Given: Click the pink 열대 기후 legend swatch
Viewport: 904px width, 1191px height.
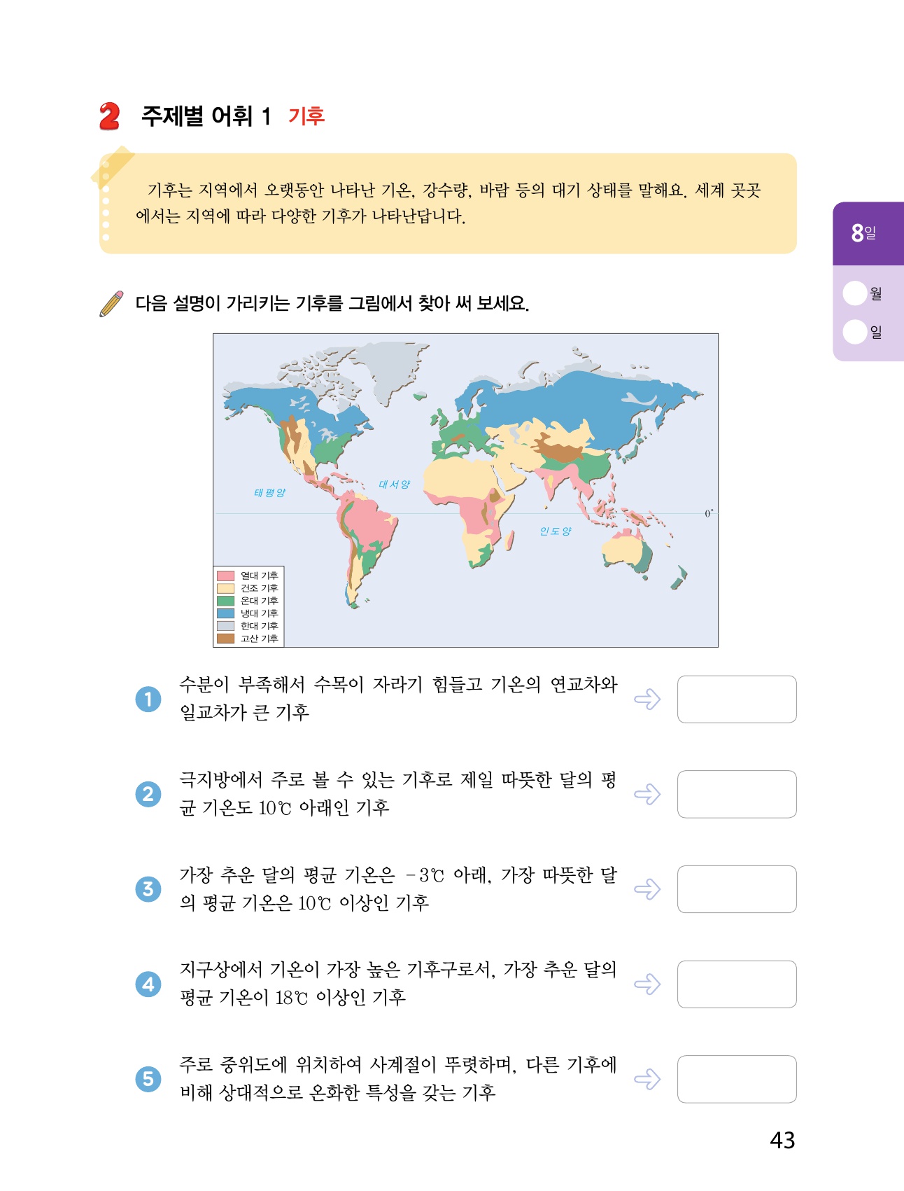Looking at the screenshot, I should (225, 576).
